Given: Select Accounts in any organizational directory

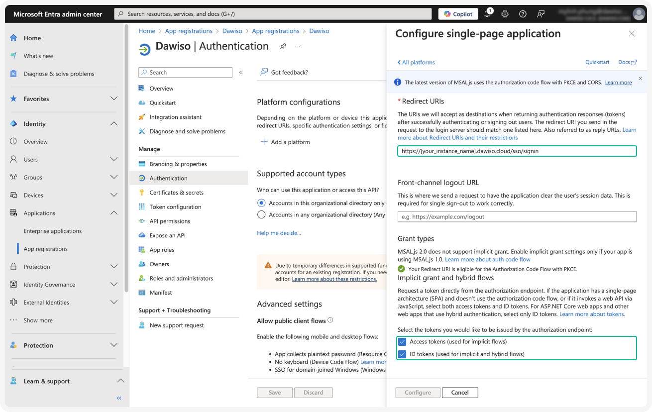Looking at the screenshot, I should [x=261, y=215].
